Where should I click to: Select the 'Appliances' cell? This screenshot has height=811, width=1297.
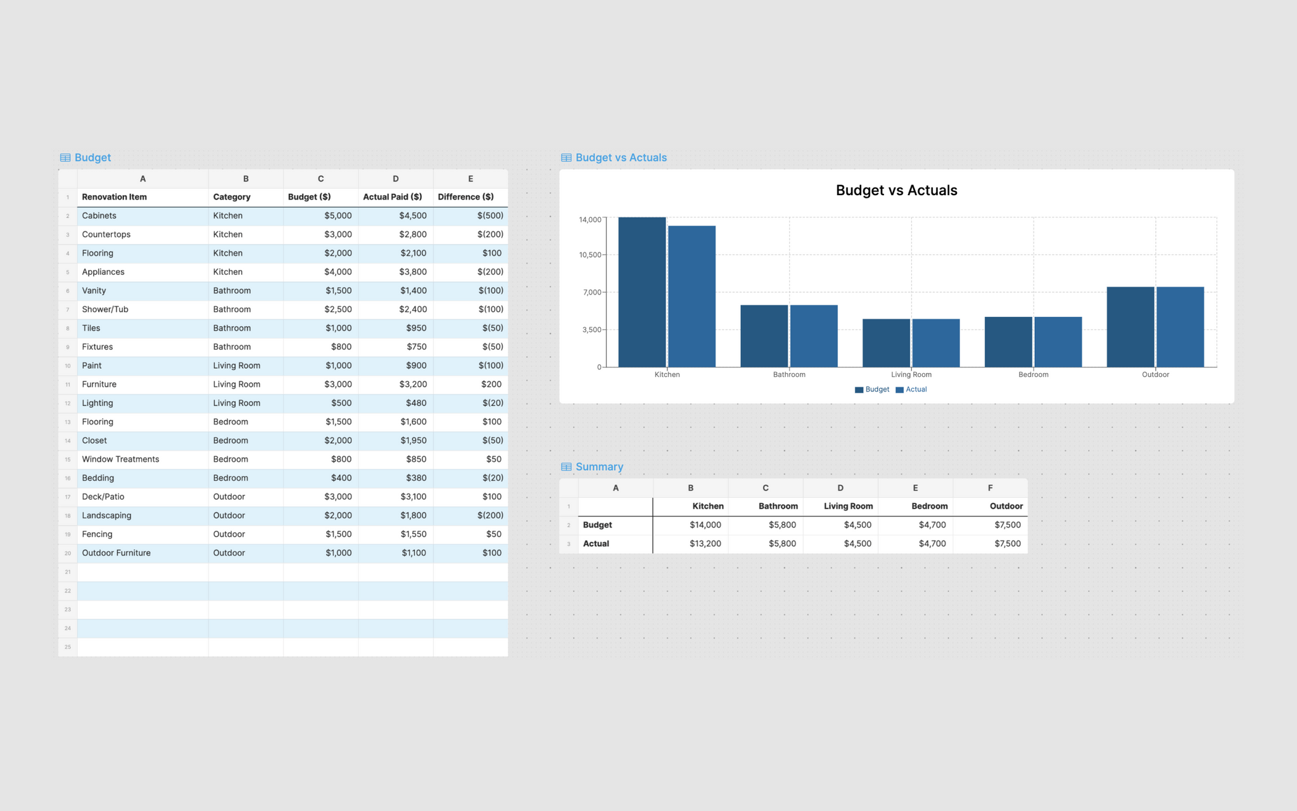[142, 272]
